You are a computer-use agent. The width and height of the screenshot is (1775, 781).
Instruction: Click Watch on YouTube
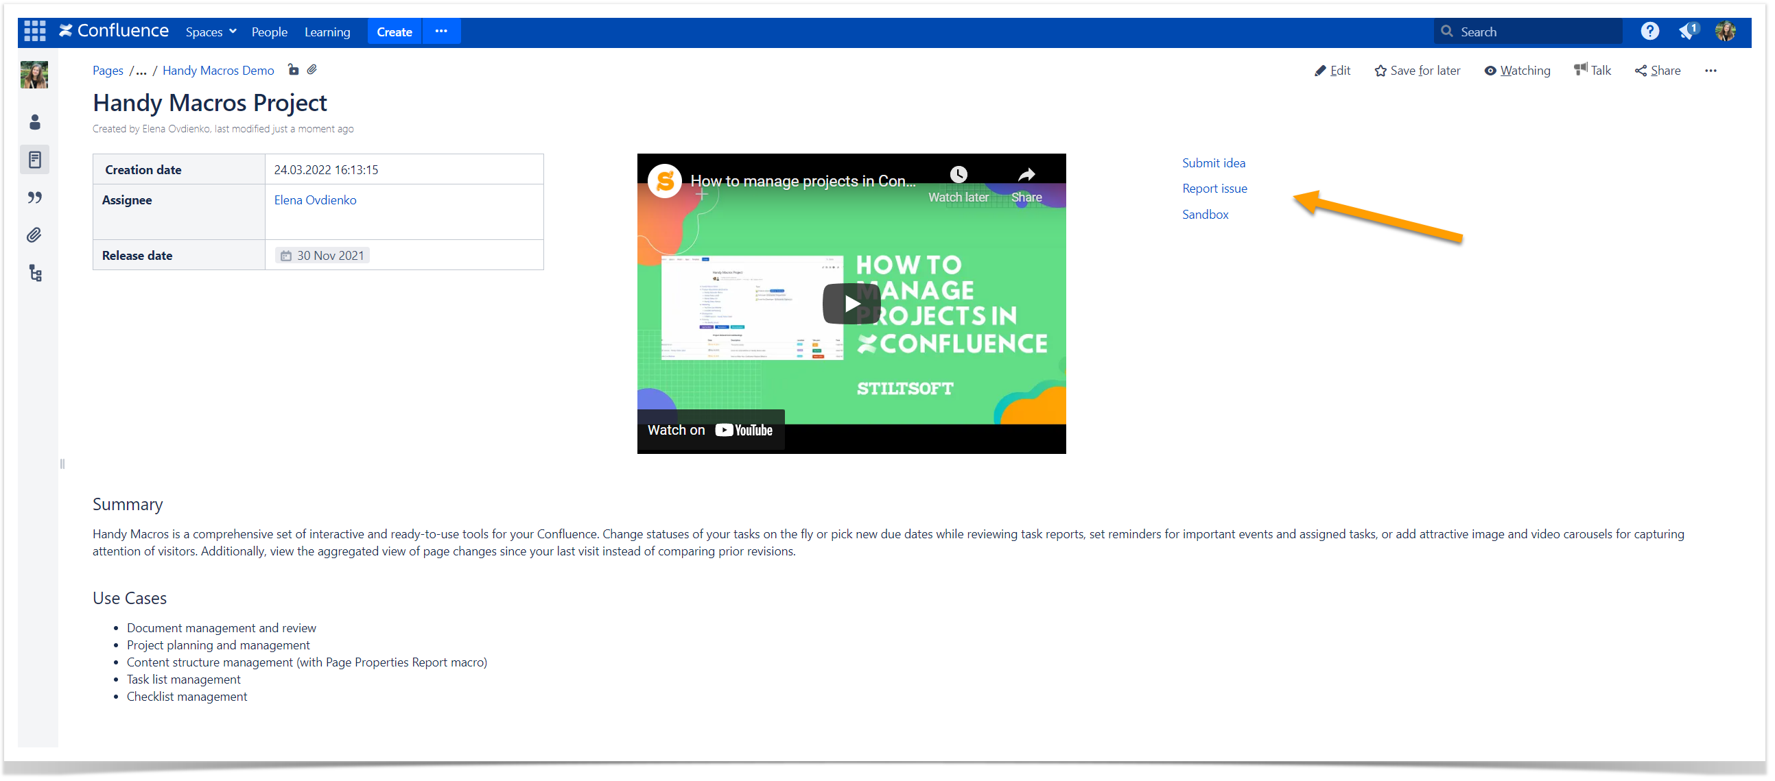pos(710,430)
